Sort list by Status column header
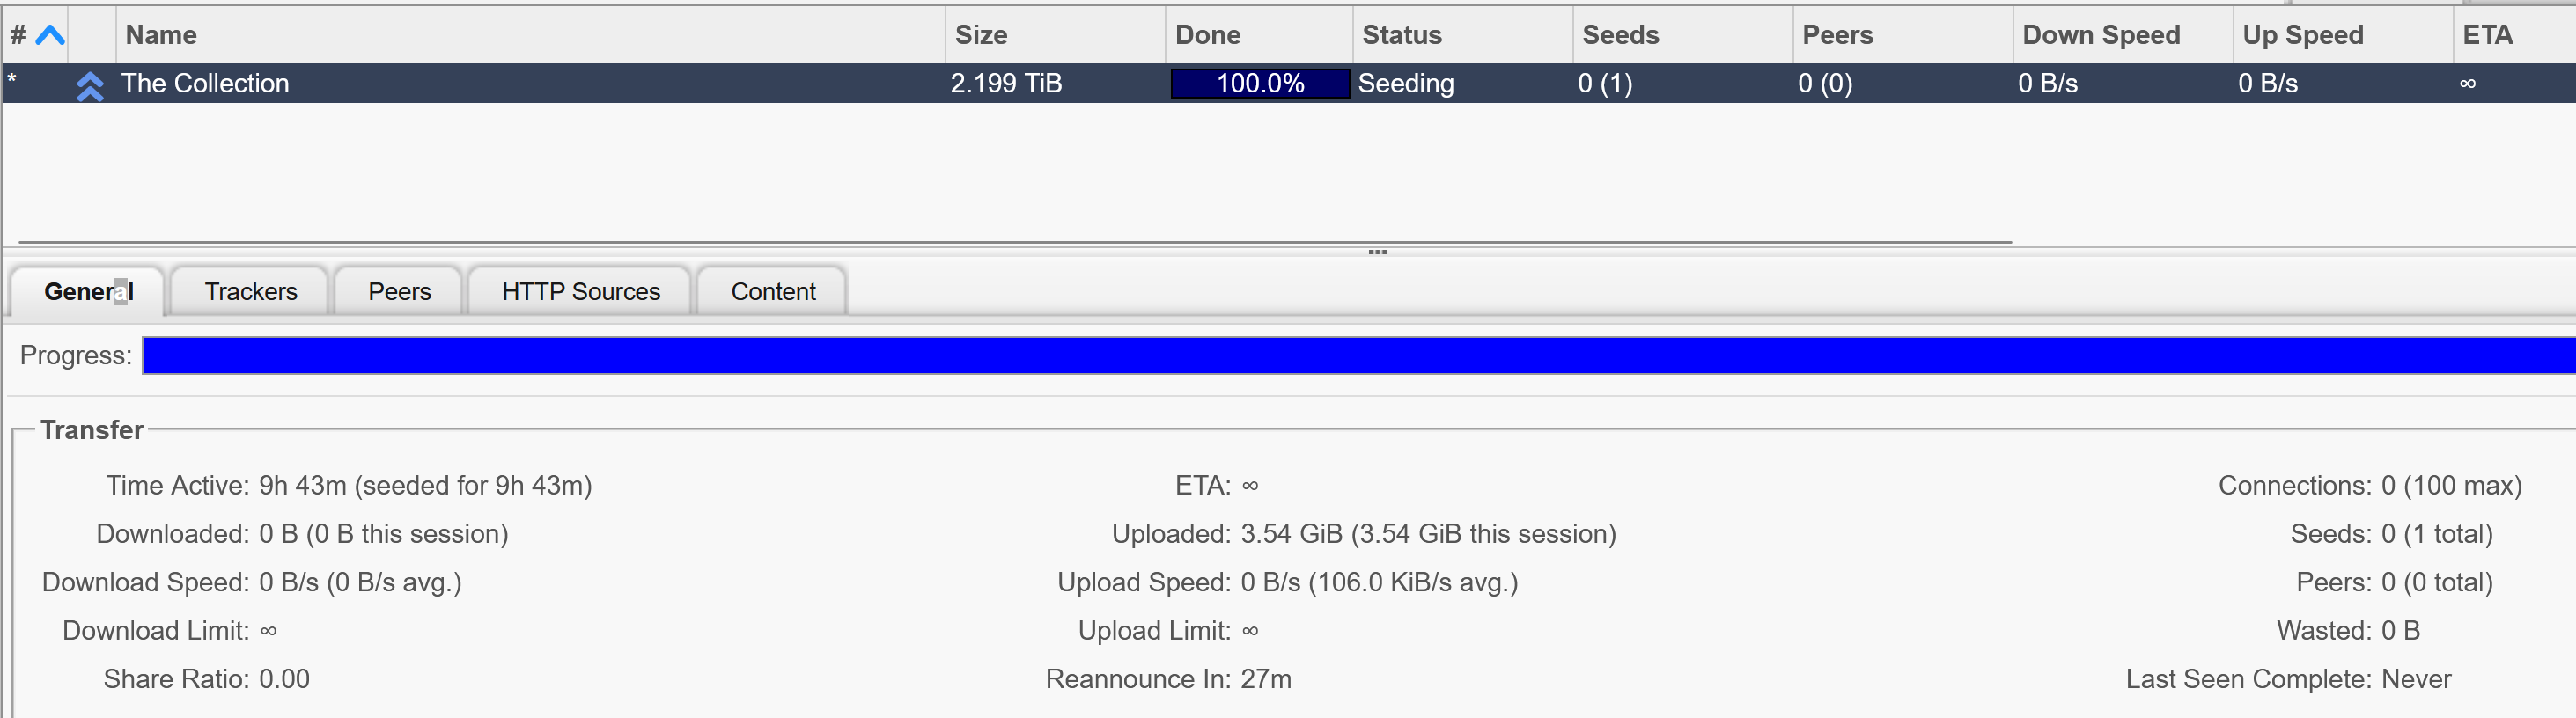 (1463, 35)
